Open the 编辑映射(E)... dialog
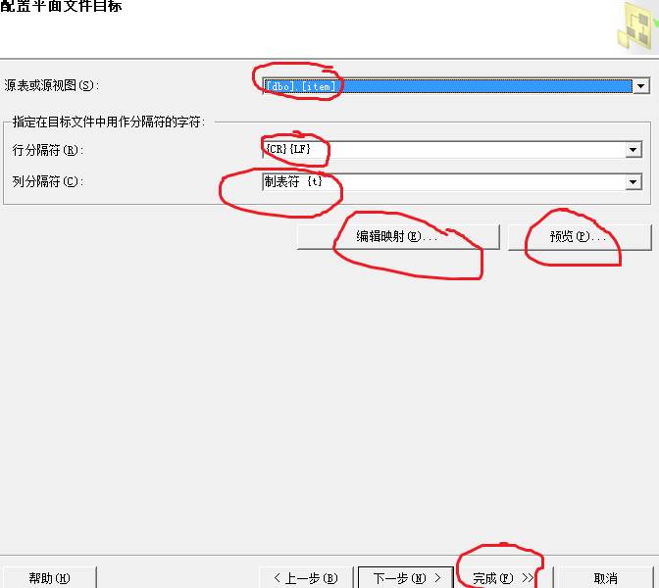 (x=398, y=237)
